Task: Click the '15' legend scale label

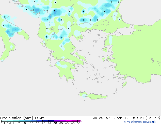Action: click(x=38, y=123)
